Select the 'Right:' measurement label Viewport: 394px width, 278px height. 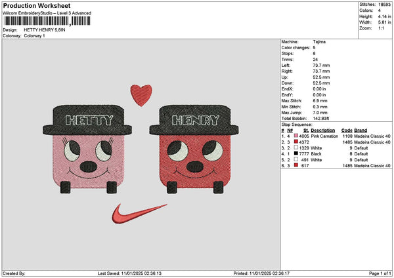coord(287,71)
